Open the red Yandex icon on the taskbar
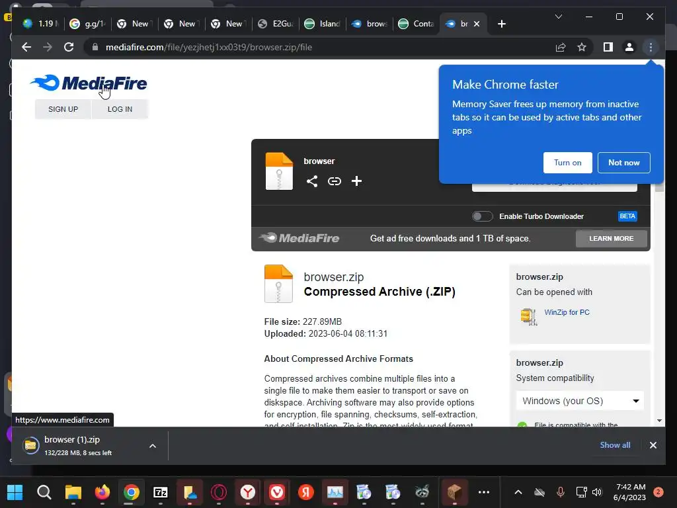This screenshot has height=508, width=677. coord(305,492)
